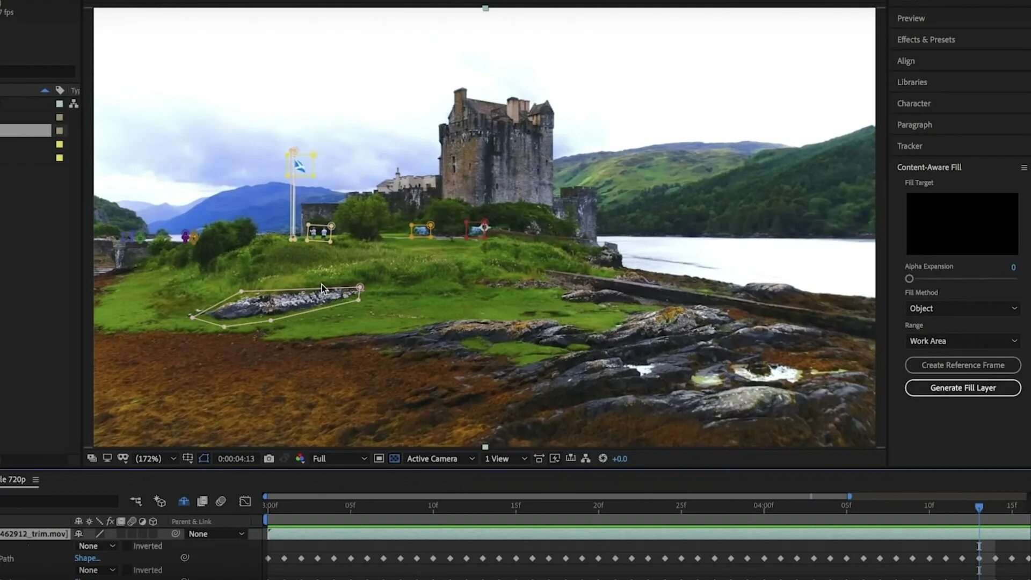Open the Graph Editor in the timeline
The height and width of the screenshot is (580, 1031).
(x=245, y=502)
